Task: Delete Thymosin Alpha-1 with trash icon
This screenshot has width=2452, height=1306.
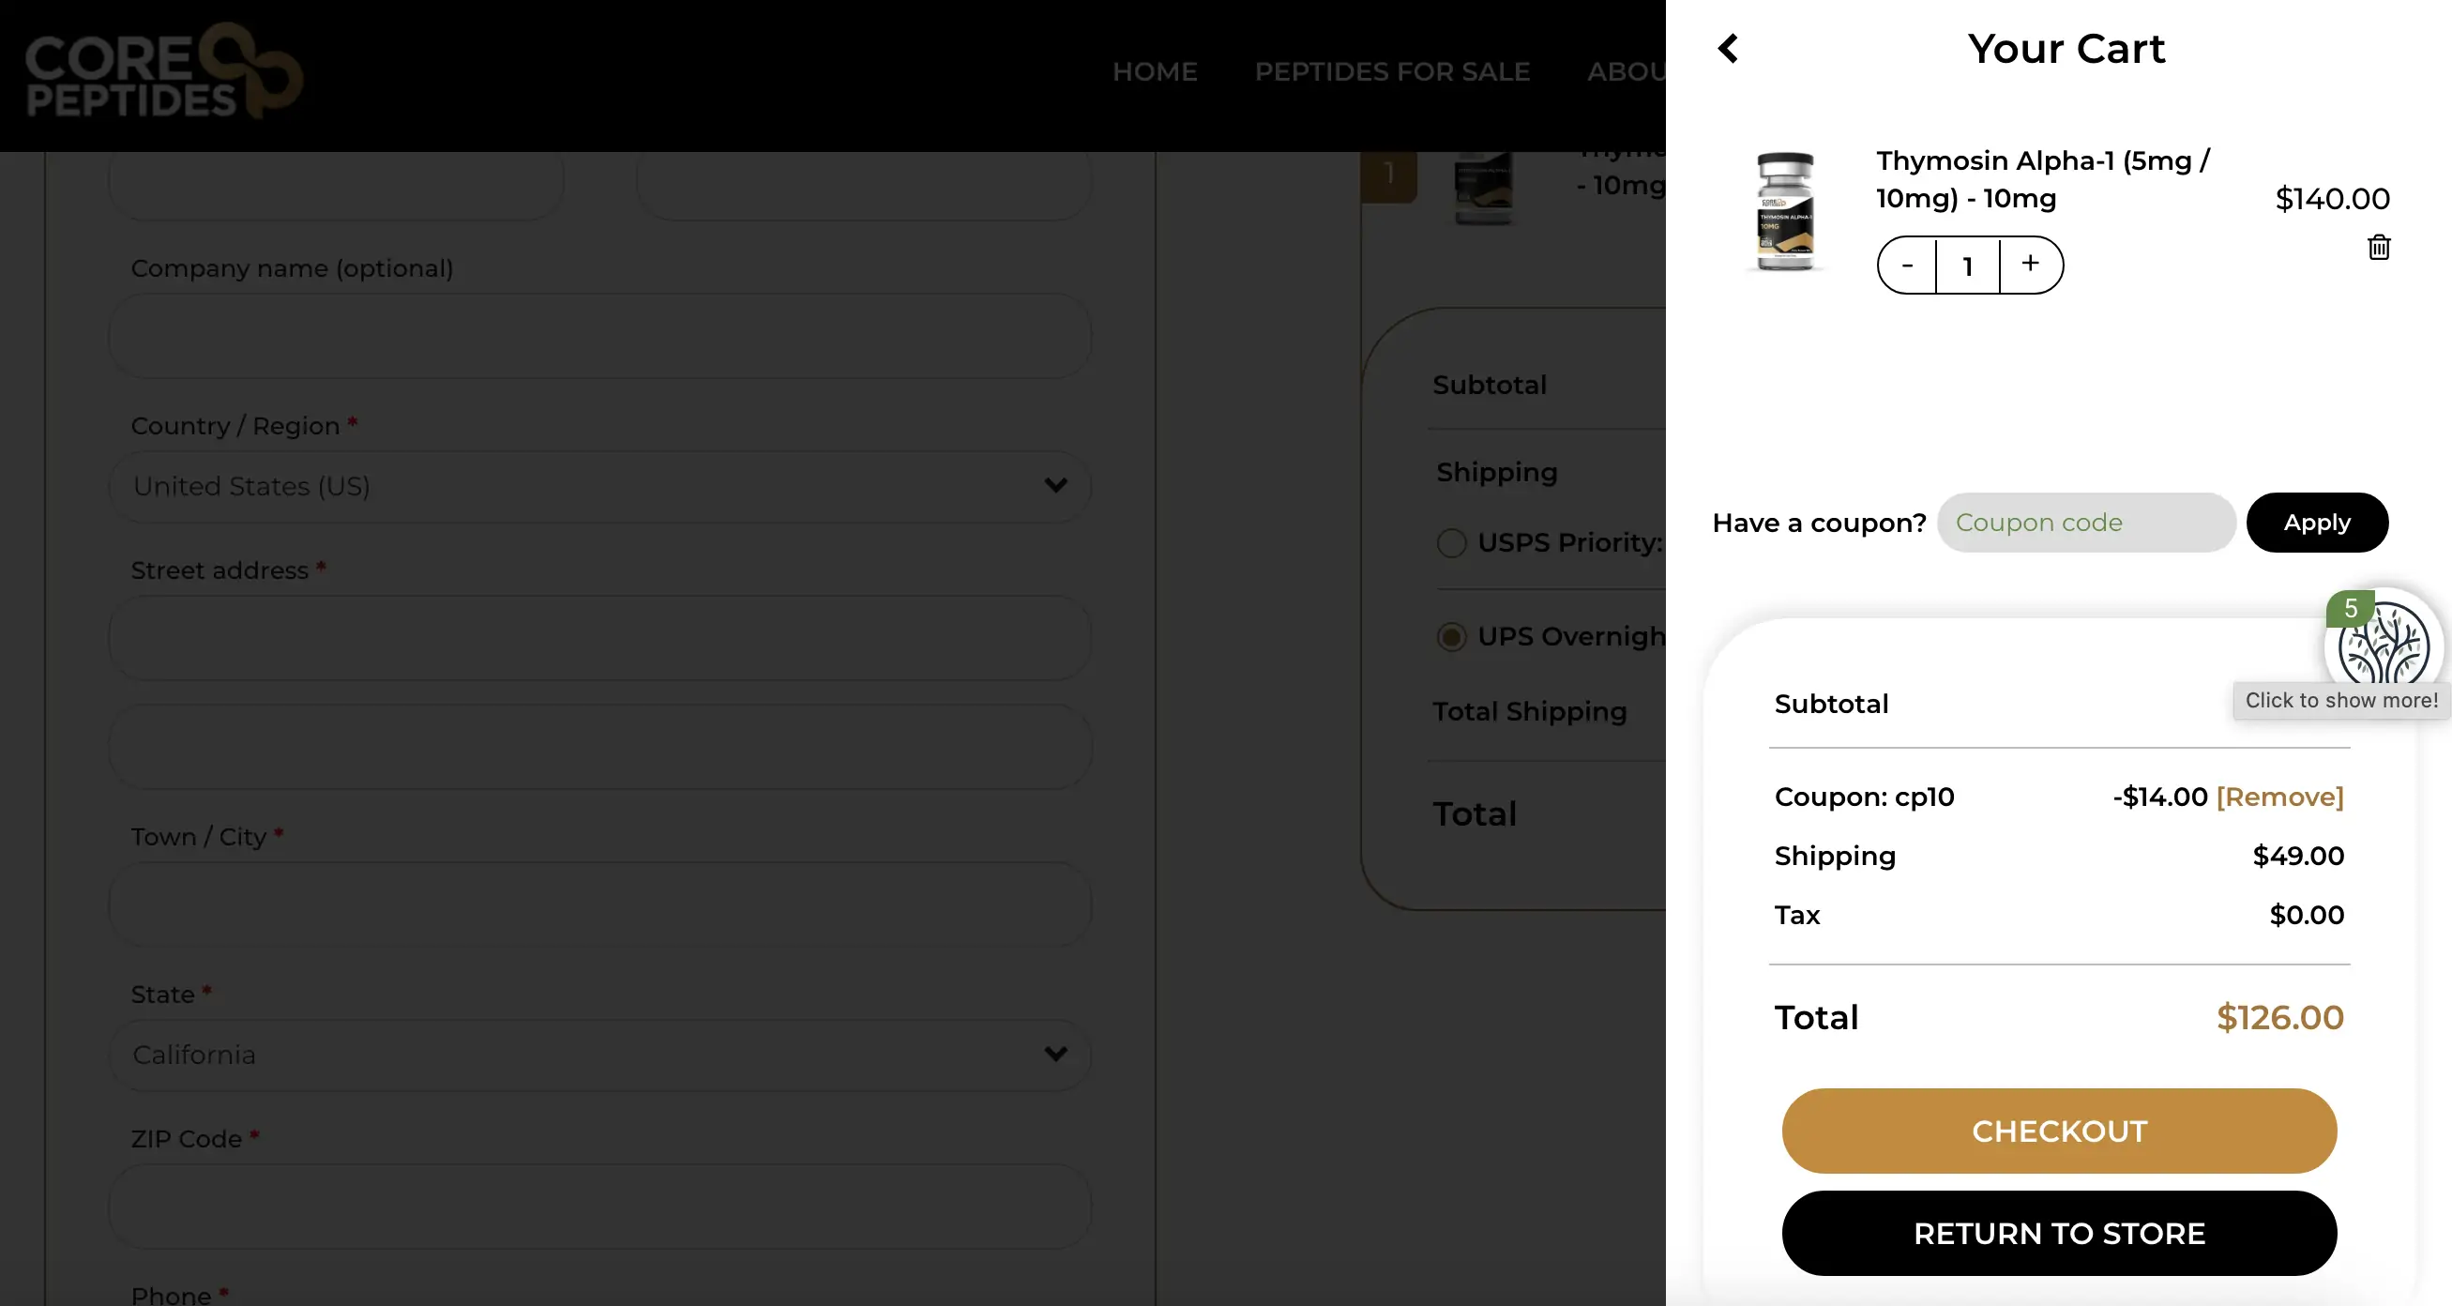Action: click(x=2379, y=248)
